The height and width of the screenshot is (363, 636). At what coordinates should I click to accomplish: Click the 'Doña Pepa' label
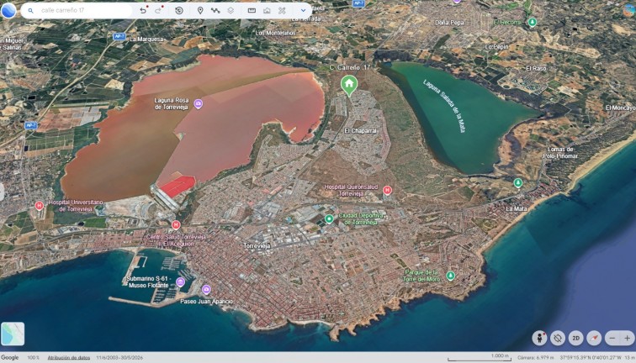click(x=449, y=23)
